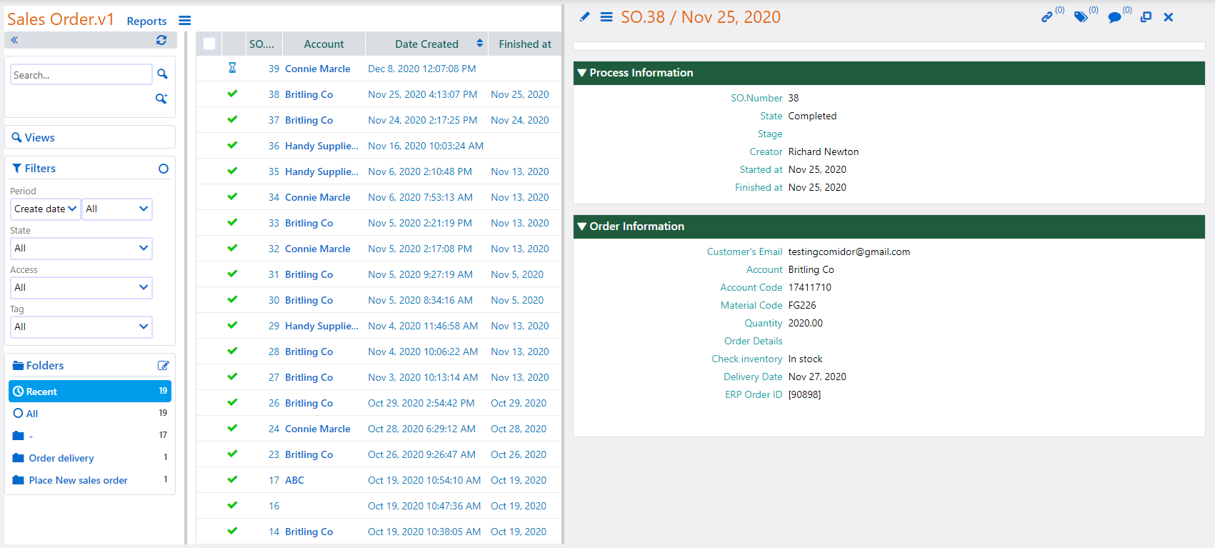
Task: Expand the Create date period dropdown
Action: pos(45,209)
